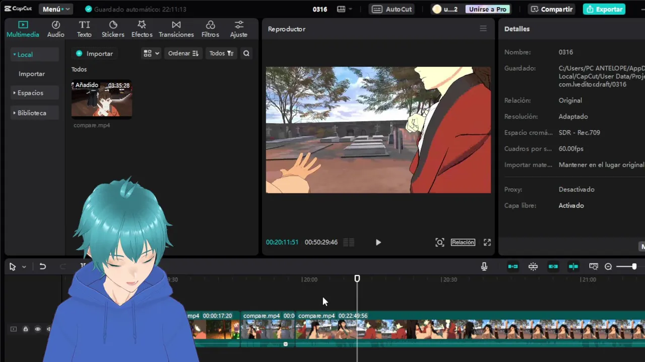Screen dimensions: 645x362
Task: Open the Menú dropdown
Action: (x=56, y=9)
